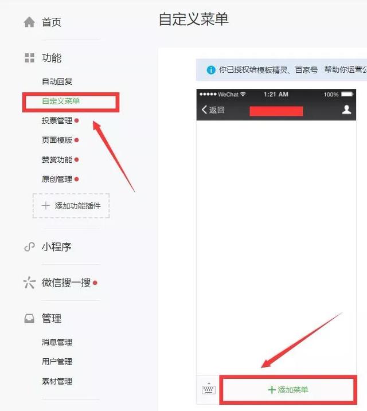Open 赞赏功能 menu item
This screenshot has width=367, height=411.
click(x=57, y=159)
